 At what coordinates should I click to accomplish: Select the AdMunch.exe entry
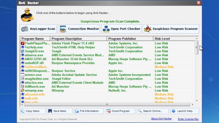35,86
